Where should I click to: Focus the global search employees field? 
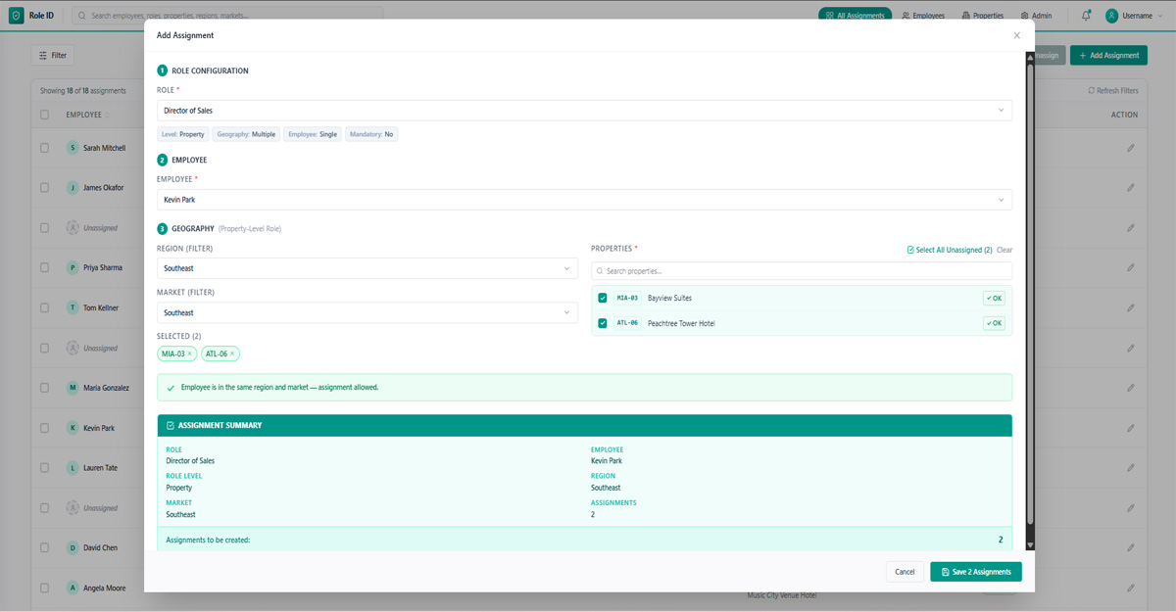click(x=228, y=16)
